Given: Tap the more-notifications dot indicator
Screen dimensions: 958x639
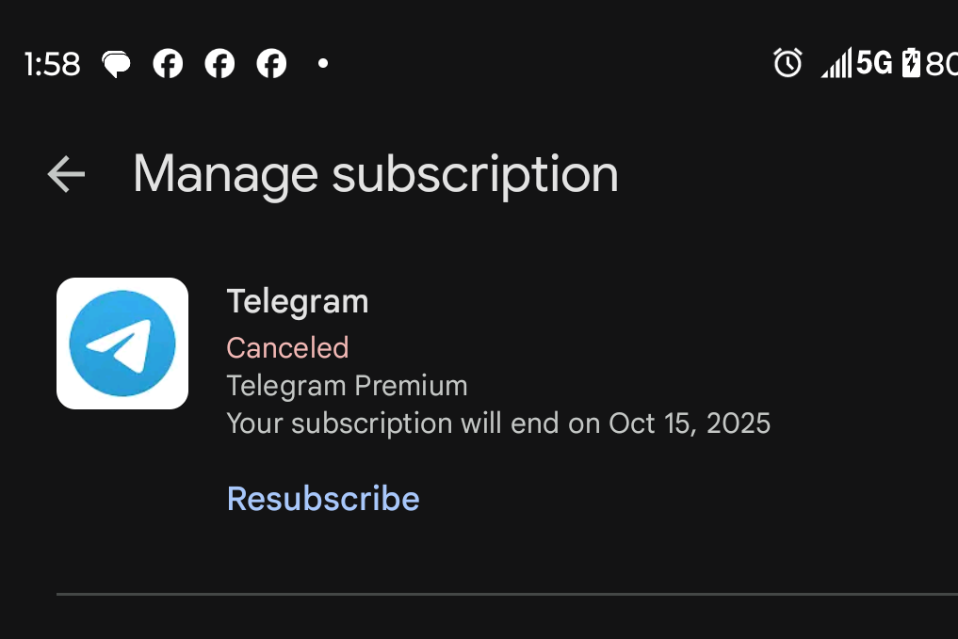Looking at the screenshot, I should point(323,64).
